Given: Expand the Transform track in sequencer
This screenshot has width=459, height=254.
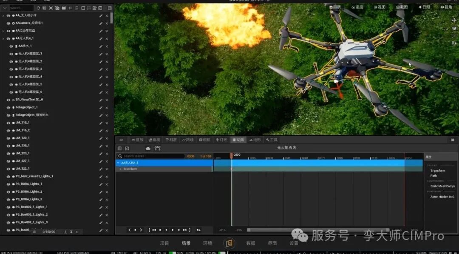Looking at the screenshot, I should pyautogui.click(x=120, y=169).
